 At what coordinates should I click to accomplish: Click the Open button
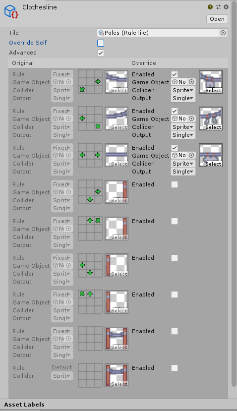click(x=217, y=19)
